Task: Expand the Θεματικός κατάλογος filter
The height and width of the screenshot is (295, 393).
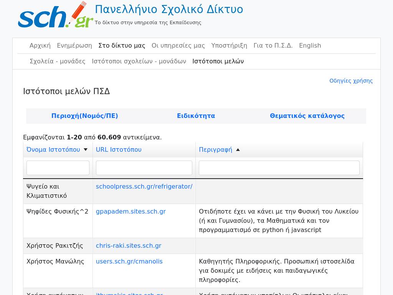Action: pos(307,116)
